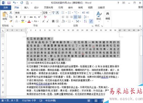The width and height of the screenshot is (143, 103).
Task: Sort the selected paragraphs
Action: click(x=85, y=21)
